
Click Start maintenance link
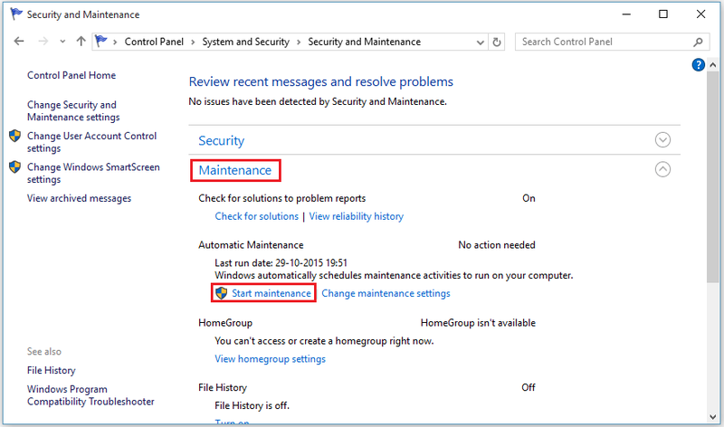click(271, 294)
